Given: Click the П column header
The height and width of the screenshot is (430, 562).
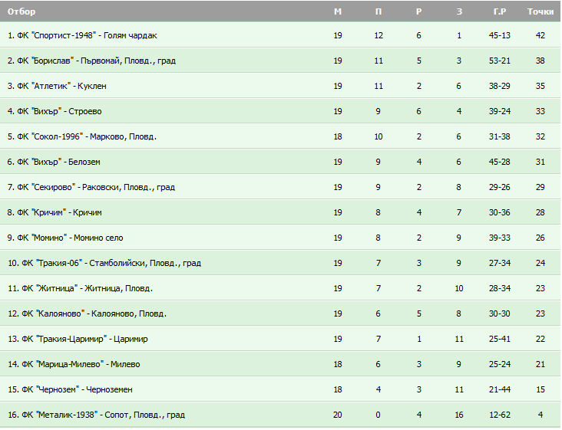Looking at the screenshot, I should [379, 11].
